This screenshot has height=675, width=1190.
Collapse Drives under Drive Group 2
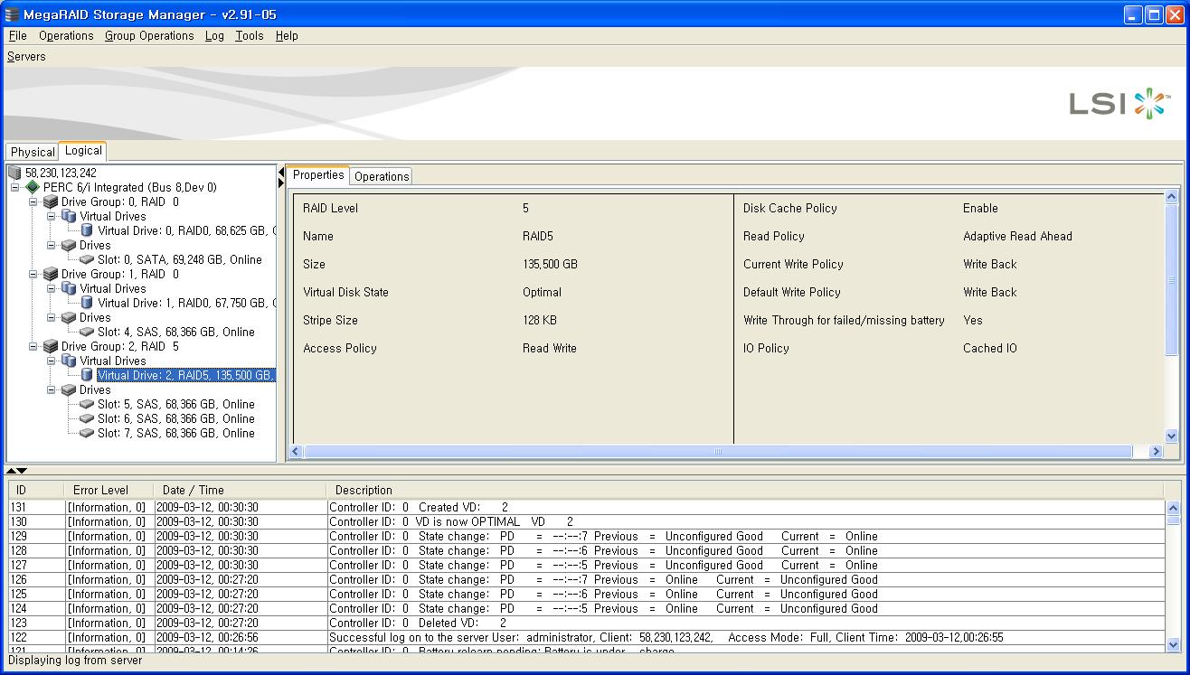[x=52, y=389]
